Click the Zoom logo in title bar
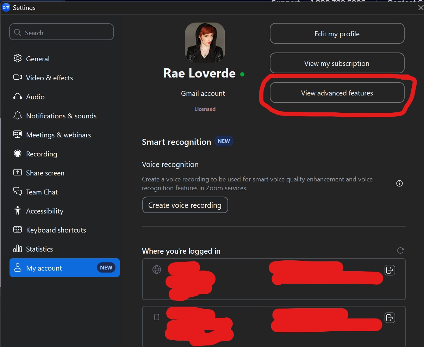Screen dimensions: 424x347 click(x=6, y=7)
